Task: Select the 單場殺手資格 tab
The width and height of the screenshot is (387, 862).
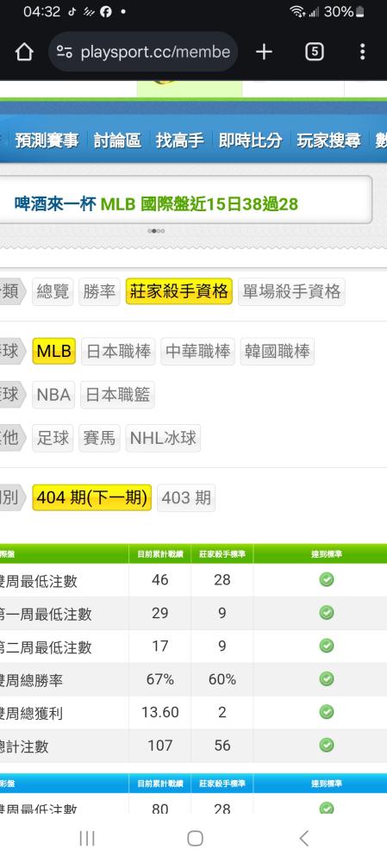Action: pos(291,291)
